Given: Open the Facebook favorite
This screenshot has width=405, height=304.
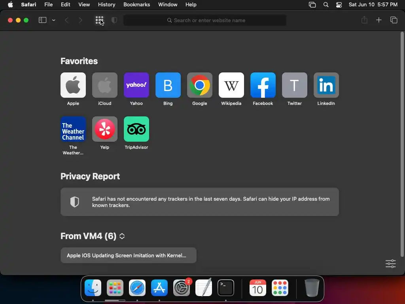Looking at the screenshot, I should tap(263, 85).
